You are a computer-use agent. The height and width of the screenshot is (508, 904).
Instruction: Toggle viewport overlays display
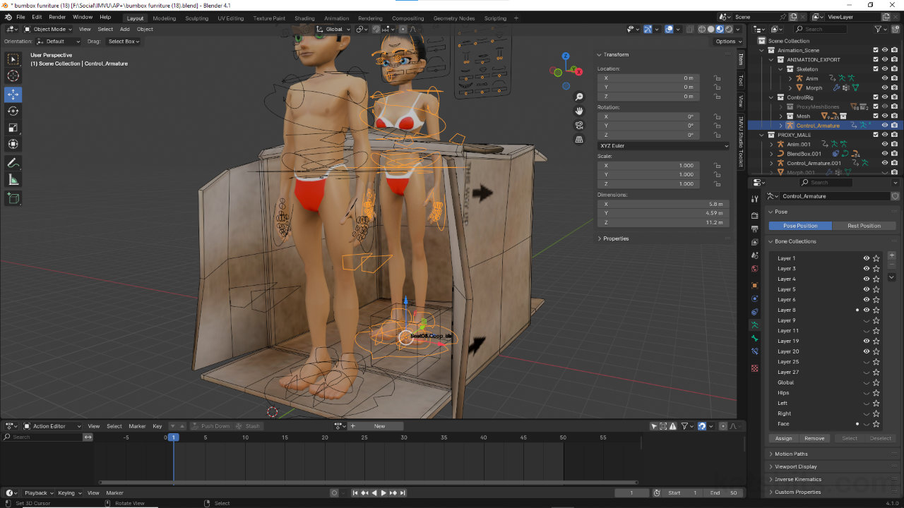[x=668, y=29]
